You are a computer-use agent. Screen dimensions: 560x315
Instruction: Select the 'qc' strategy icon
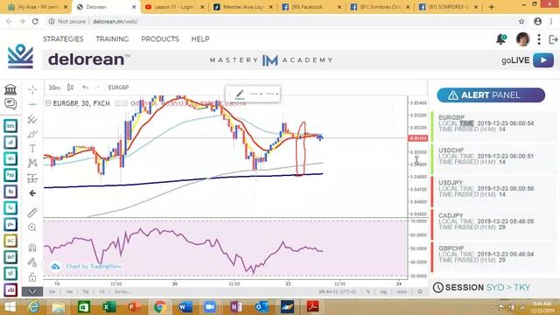click(x=10, y=158)
